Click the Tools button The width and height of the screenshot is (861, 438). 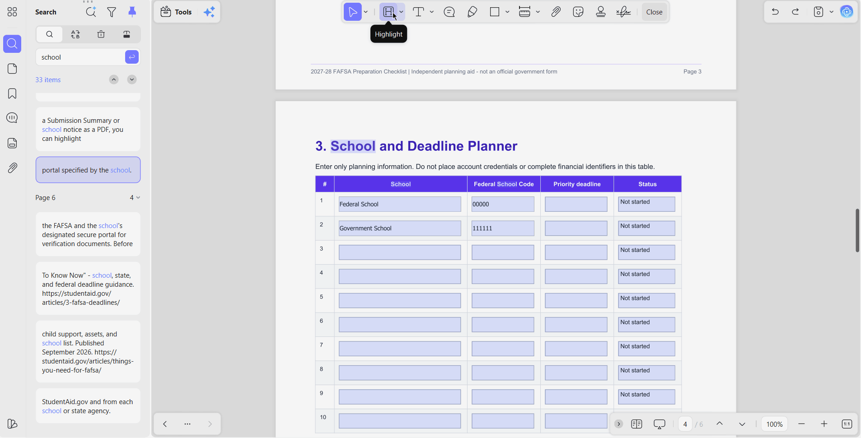coord(176,12)
